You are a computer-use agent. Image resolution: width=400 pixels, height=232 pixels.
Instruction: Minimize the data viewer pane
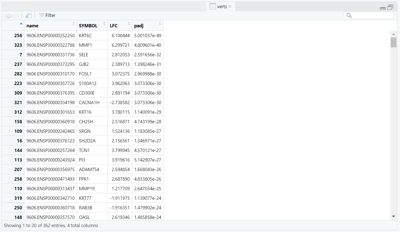click(x=383, y=8)
